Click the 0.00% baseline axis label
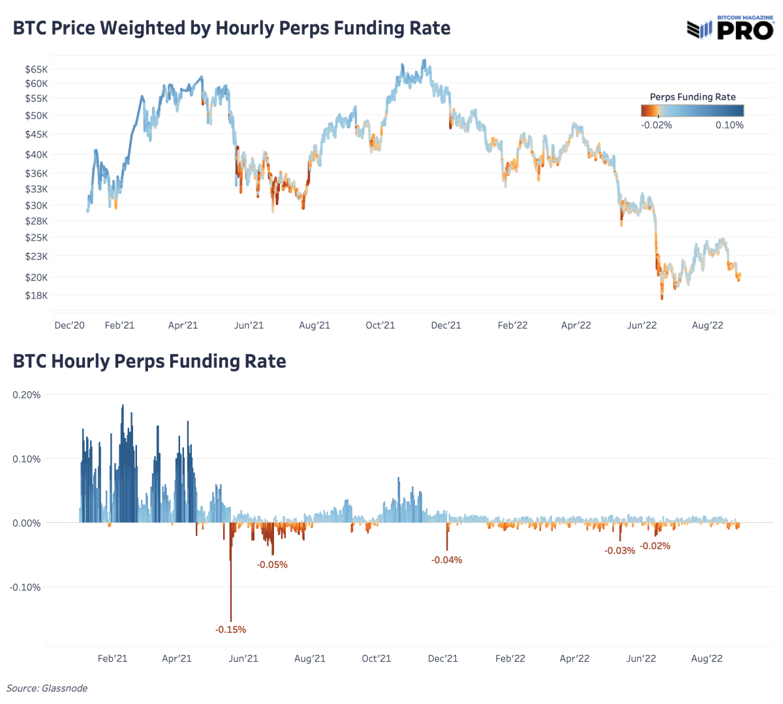Viewport: 783px width, 704px height. pos(27,523)
